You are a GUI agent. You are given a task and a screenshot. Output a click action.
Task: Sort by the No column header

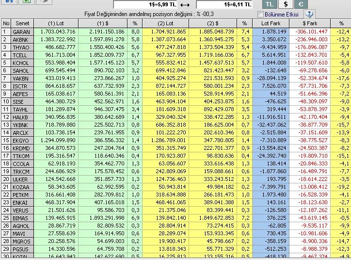pyautogui.click(x=6, y=23)
